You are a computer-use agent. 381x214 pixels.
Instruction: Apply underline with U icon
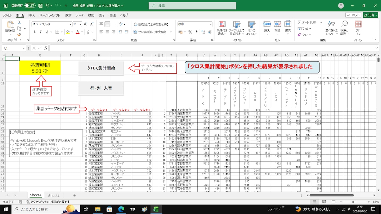tap(47, 32)
